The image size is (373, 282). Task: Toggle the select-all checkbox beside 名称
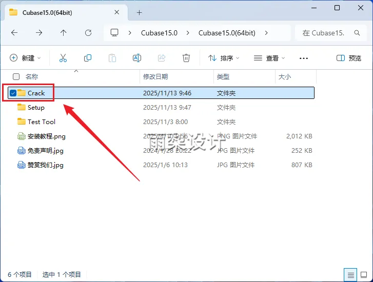point(16,76)
